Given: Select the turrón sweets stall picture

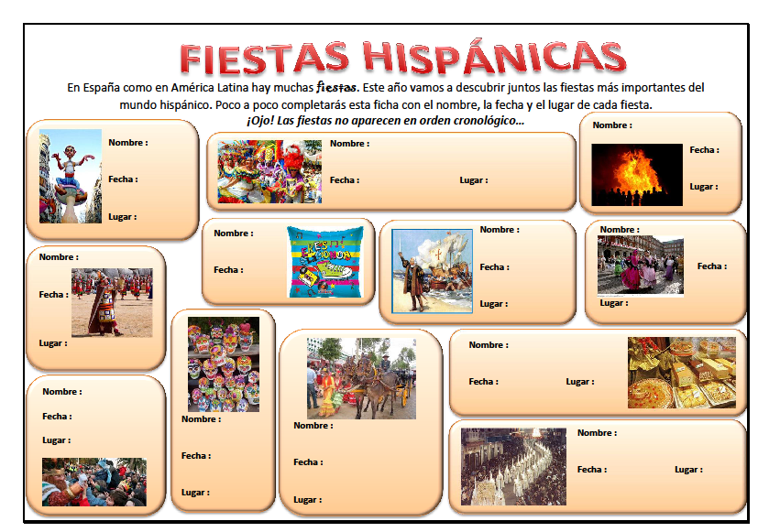Looking at the screenshot, I should [683, 370].
